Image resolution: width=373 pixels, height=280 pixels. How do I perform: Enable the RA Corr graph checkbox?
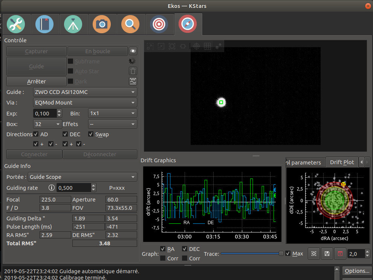tap(163, 258)
